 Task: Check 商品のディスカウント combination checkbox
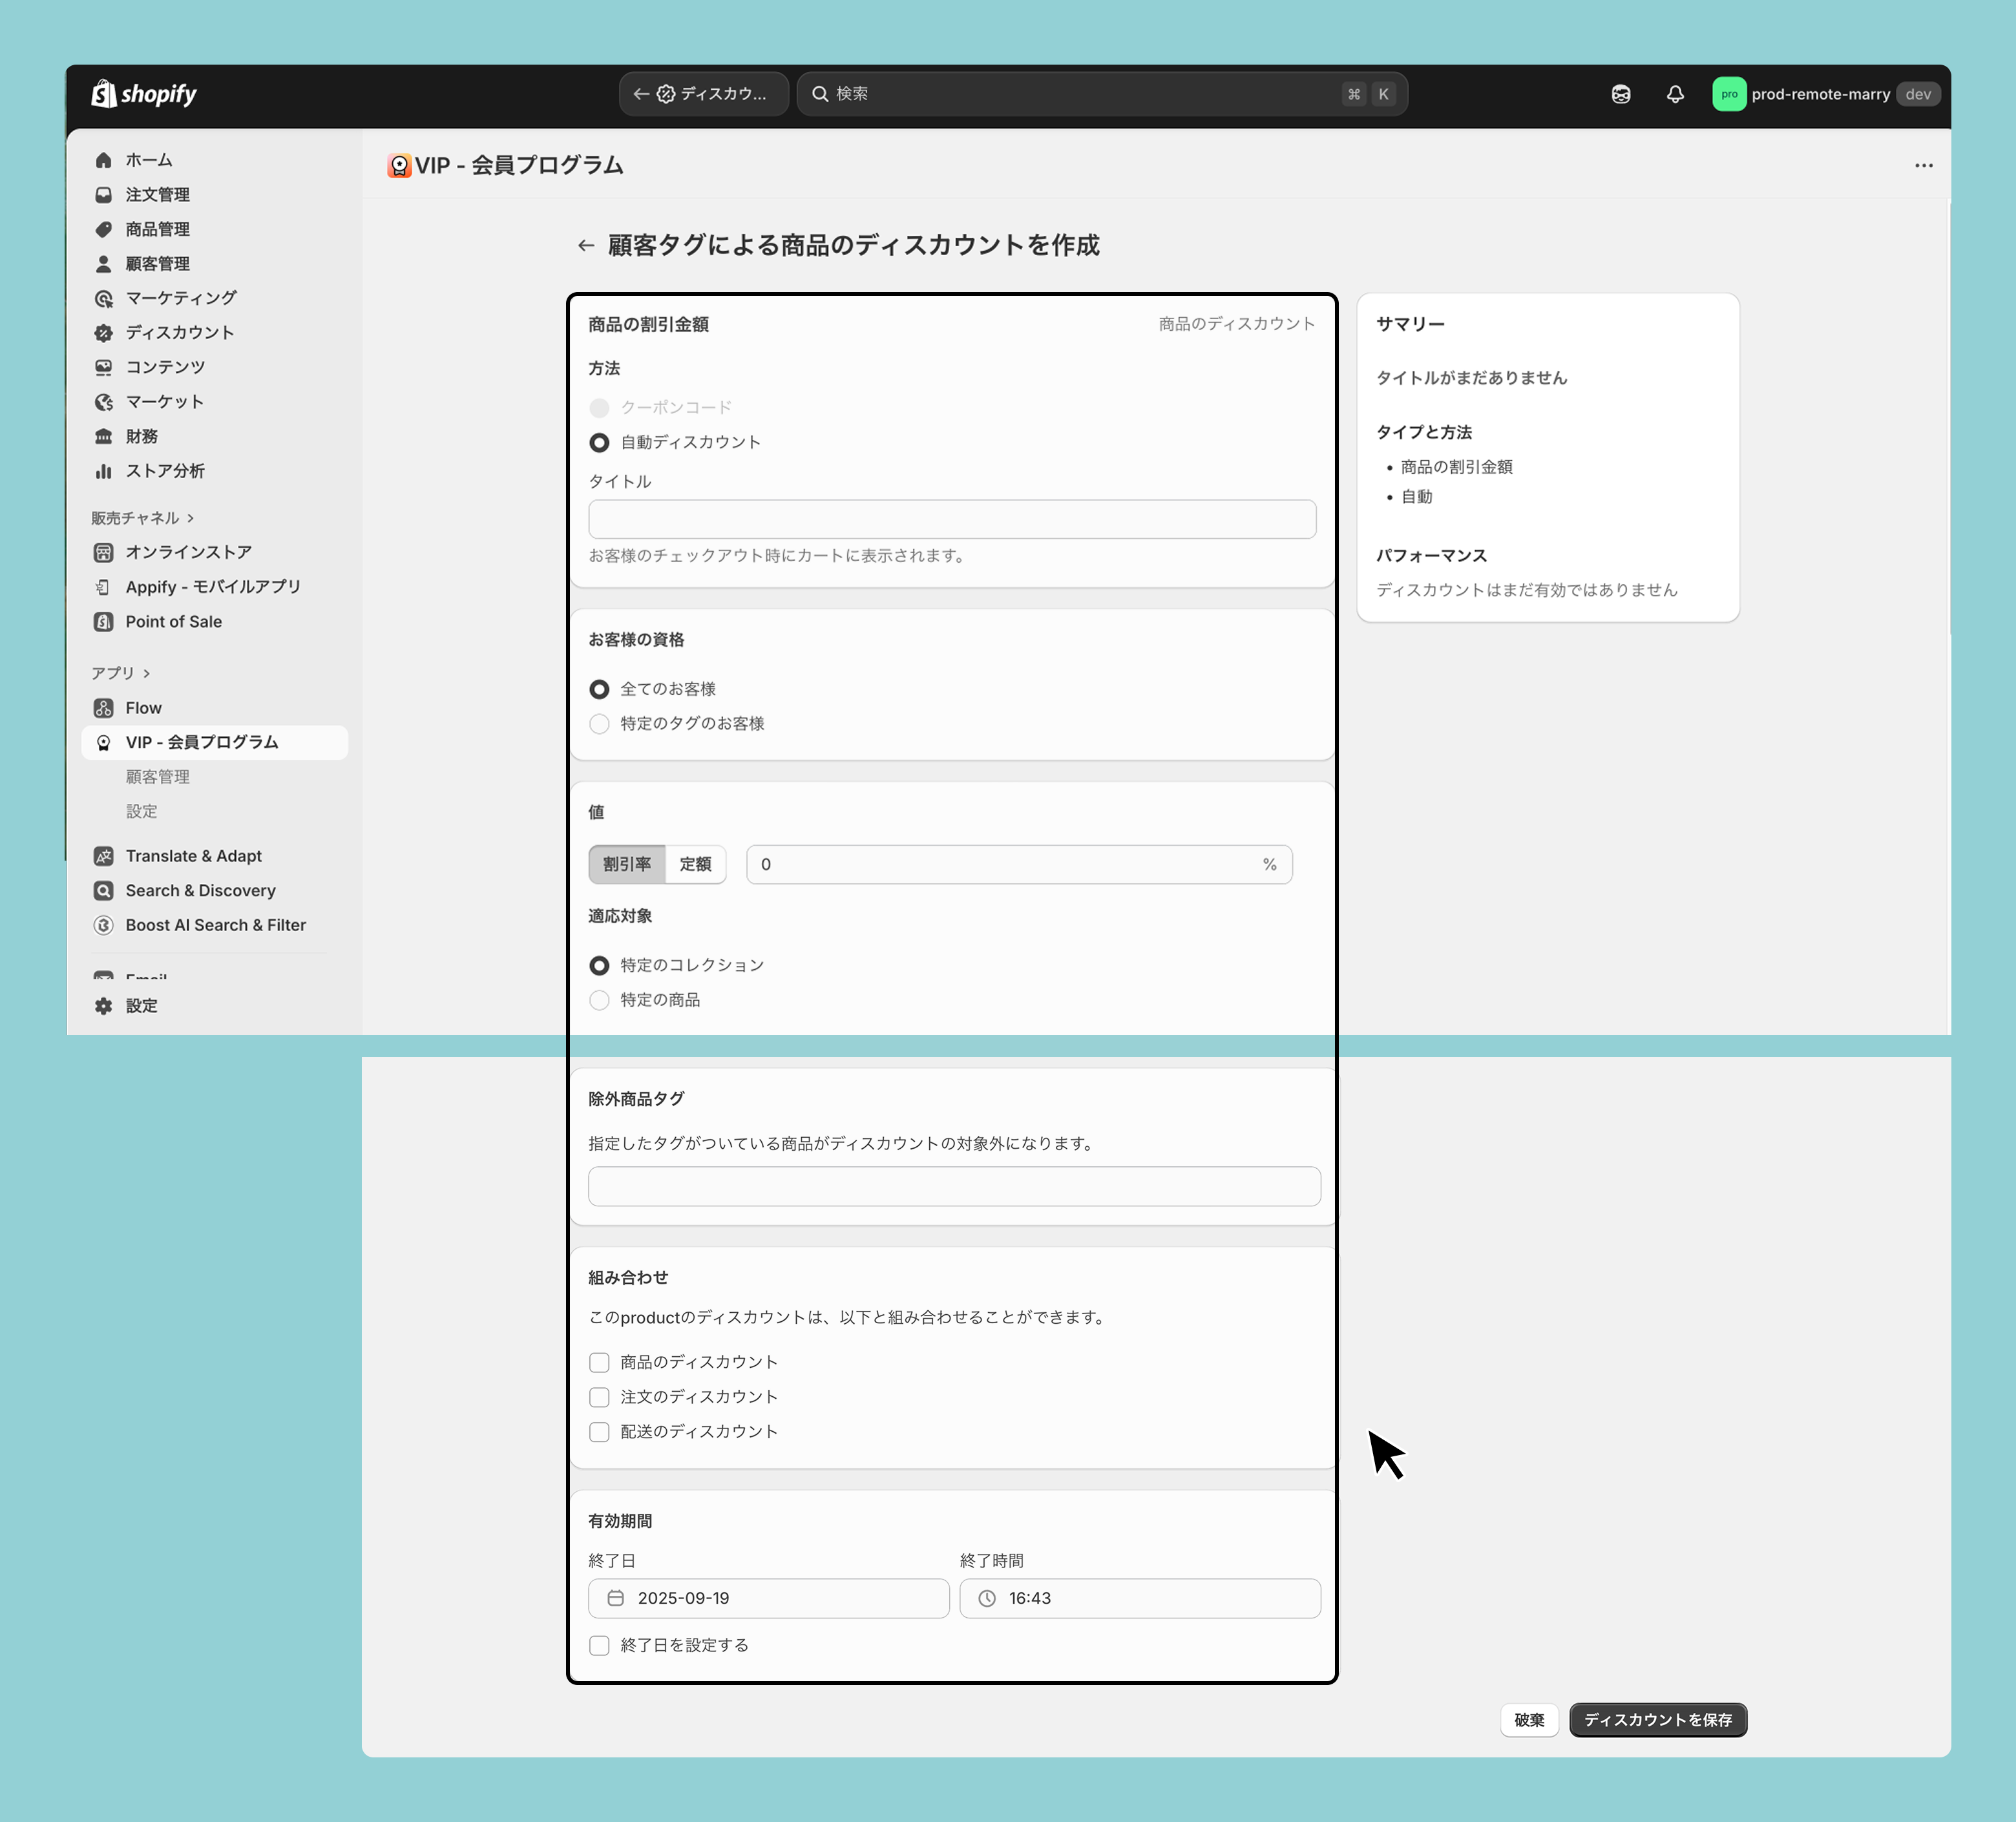tap(599, 1362)
